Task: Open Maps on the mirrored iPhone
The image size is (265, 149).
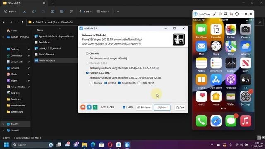Action: pyautogui.click(x=231, y=46)
